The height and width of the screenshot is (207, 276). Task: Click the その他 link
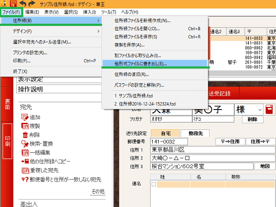click(98, 191)
